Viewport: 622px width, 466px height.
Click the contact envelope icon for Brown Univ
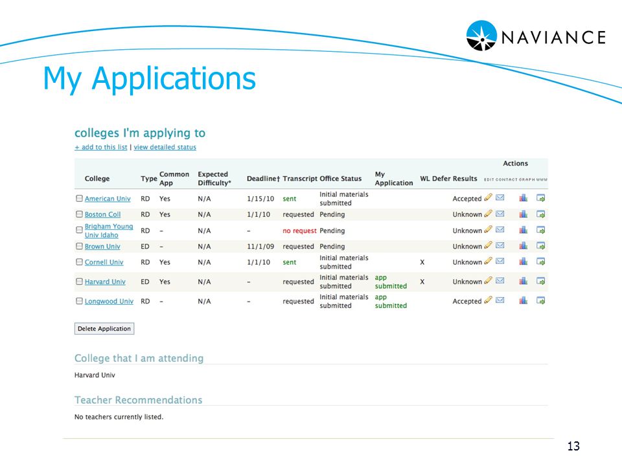point(500,245)
